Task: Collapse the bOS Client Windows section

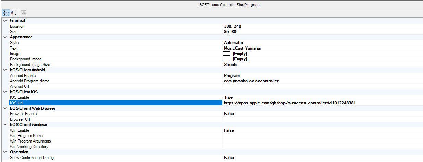Action: click(5, 125)
